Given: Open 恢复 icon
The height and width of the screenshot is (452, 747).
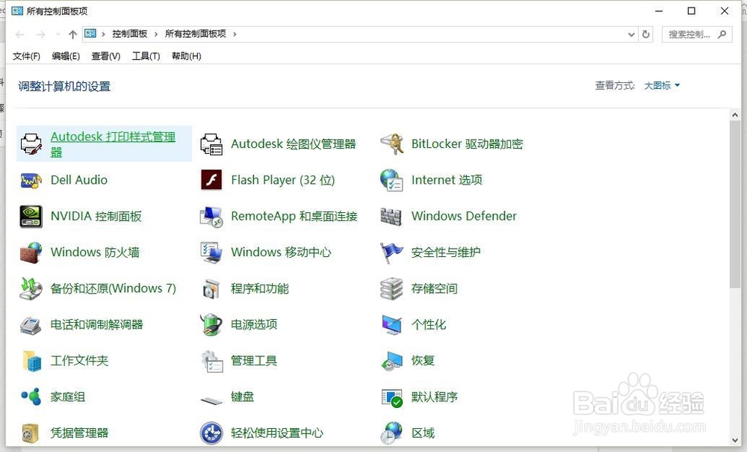Looking at the screenshot, I should pos(391,361).
